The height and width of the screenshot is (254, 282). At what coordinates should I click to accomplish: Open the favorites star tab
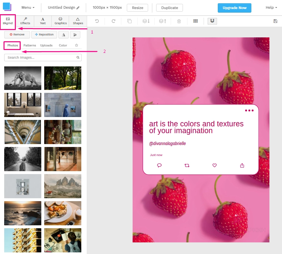[x=76, y=45]
